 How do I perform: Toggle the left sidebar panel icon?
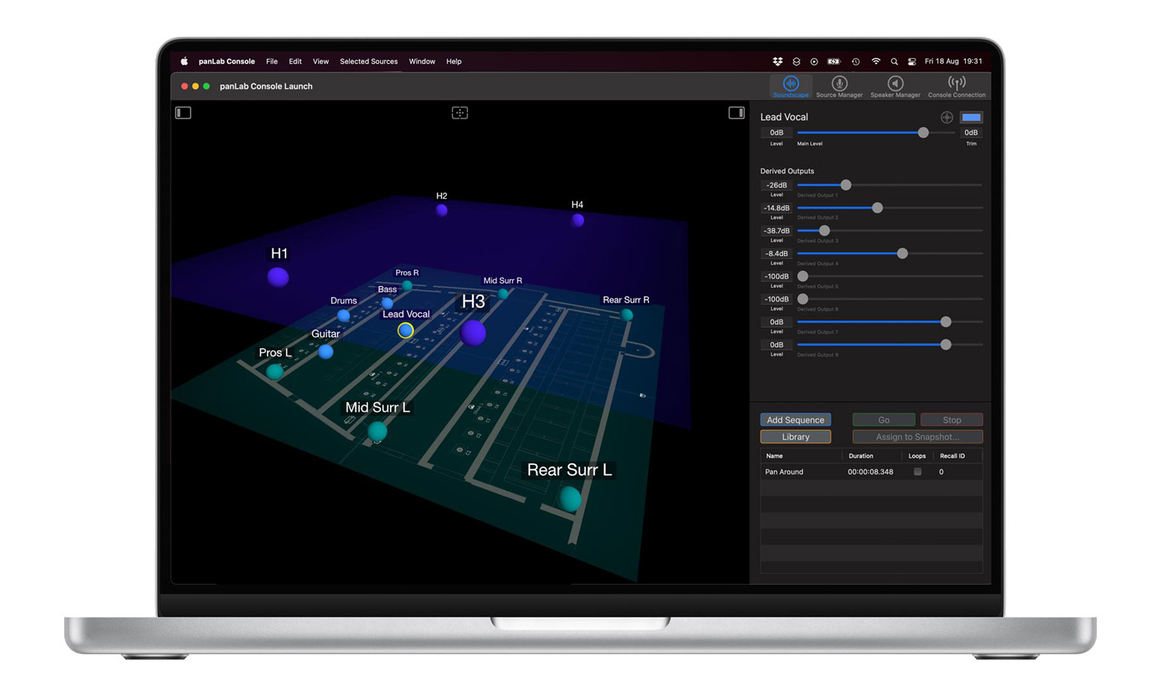183,113
